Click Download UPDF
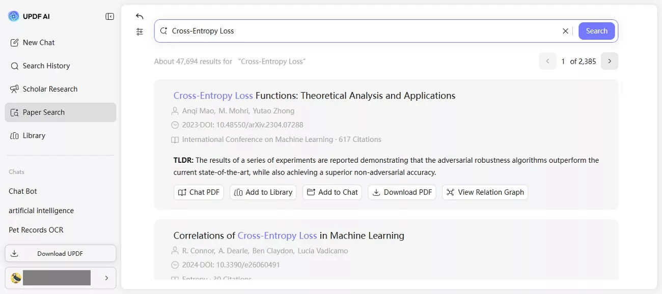The width and height of the screenshot is (662, 294). click(x=60, y=253)
